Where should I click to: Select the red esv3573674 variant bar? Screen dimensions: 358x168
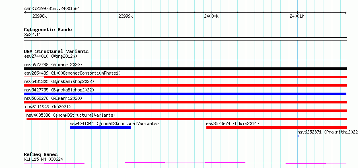(x=276, y=128)
